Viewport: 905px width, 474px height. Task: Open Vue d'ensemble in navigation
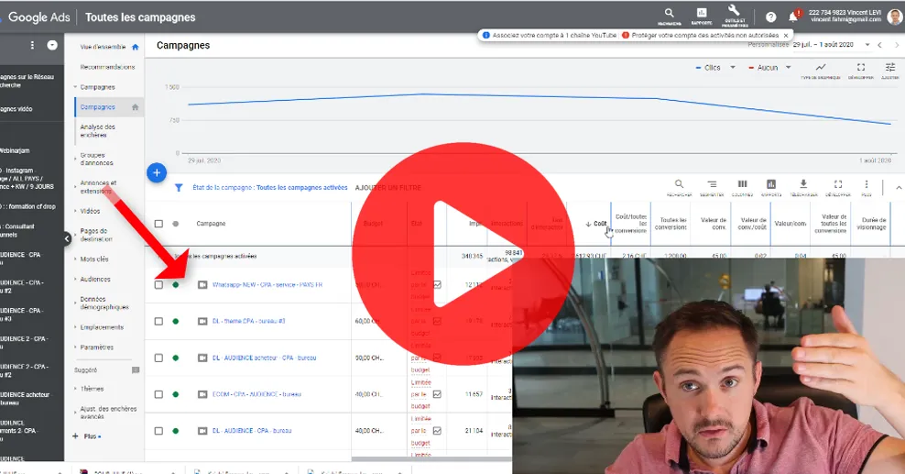(103, 47)
